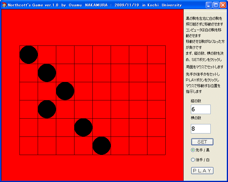
Task: Click the cell right of the bottom-row piece
Action: [120, 146]
